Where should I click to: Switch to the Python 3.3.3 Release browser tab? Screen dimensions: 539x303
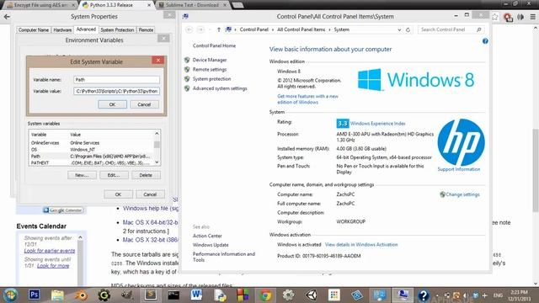[117, 5]
